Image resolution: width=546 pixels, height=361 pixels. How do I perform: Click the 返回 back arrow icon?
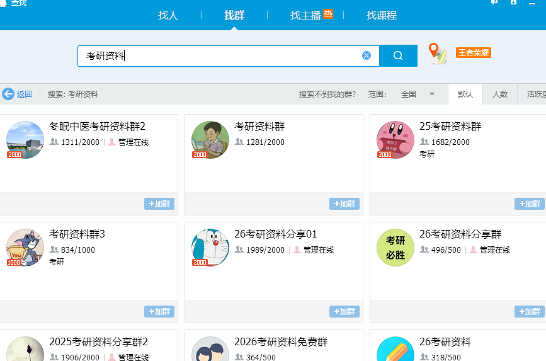tap(8, 94)
